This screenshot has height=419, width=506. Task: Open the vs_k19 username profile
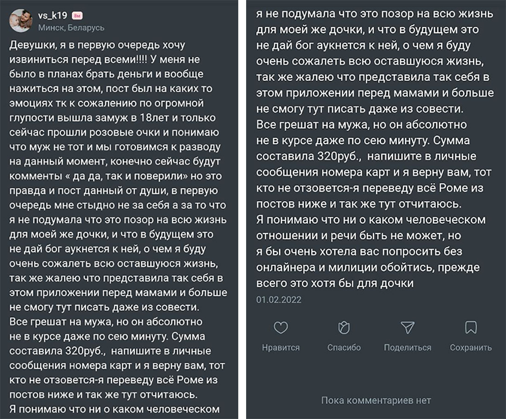pyautogui.click(x=52, y=15)
